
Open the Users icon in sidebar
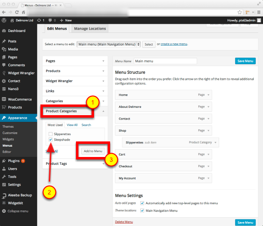4,169
